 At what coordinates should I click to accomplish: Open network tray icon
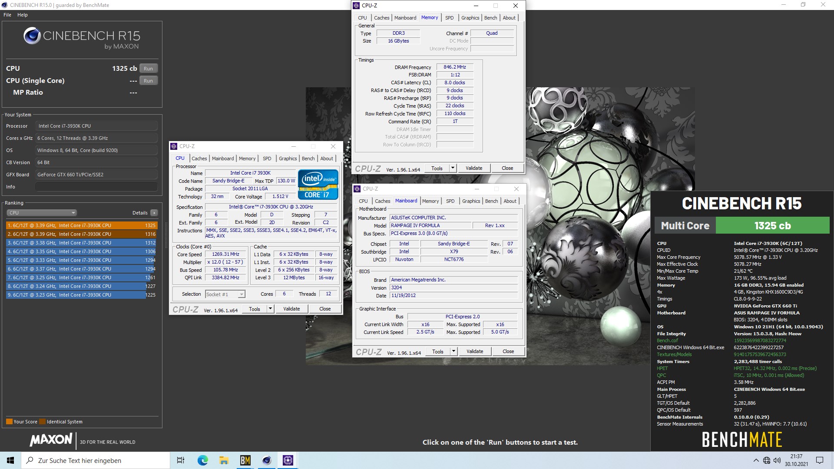767,460
